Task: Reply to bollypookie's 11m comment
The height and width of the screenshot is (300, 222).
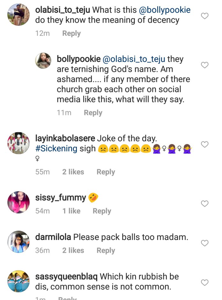Action: pos(93,113)
